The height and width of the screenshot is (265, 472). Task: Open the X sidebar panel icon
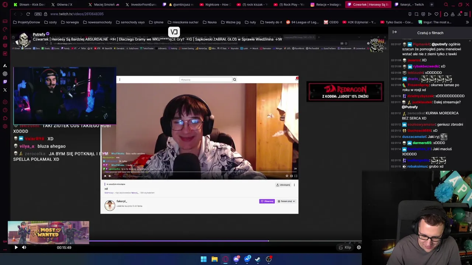pos(5,90)
